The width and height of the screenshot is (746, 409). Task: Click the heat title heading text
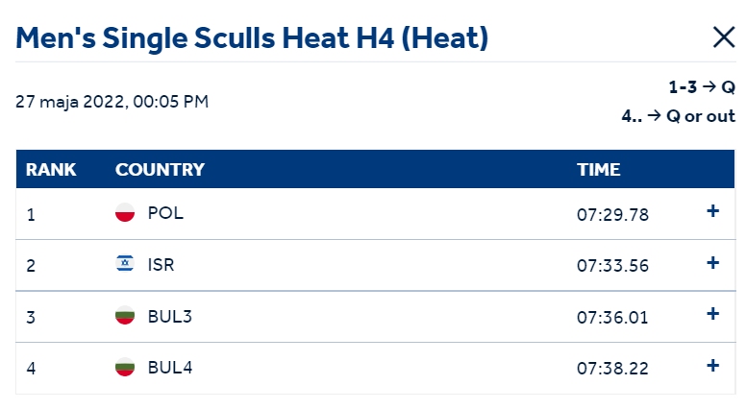tap(252, 38)
